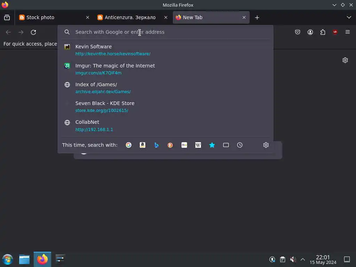Search this time with eBay
This screenshot has height=267, width=356.
point(184,145)
